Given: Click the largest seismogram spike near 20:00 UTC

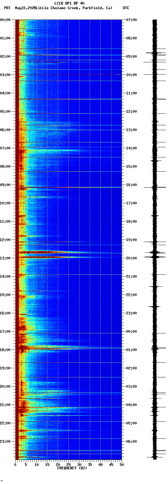Looking at the screenshot, I should coord(155,257).
